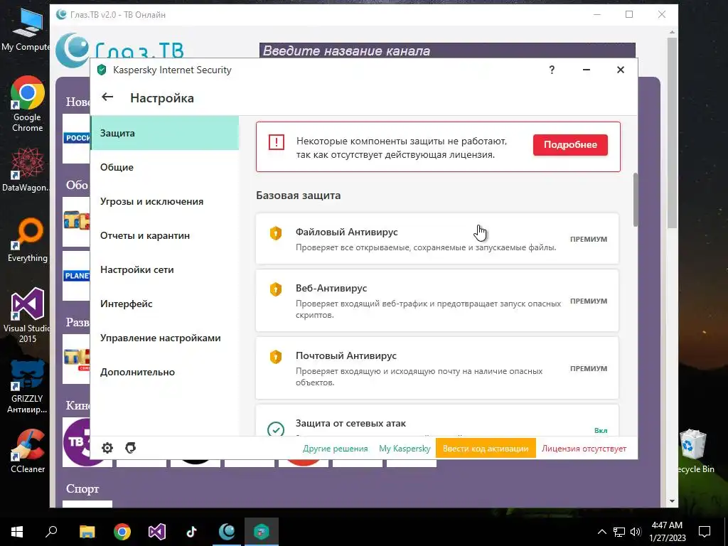Open Отчеты и карантин section
This screenshot has height=546, width=728.
[164, 235]
